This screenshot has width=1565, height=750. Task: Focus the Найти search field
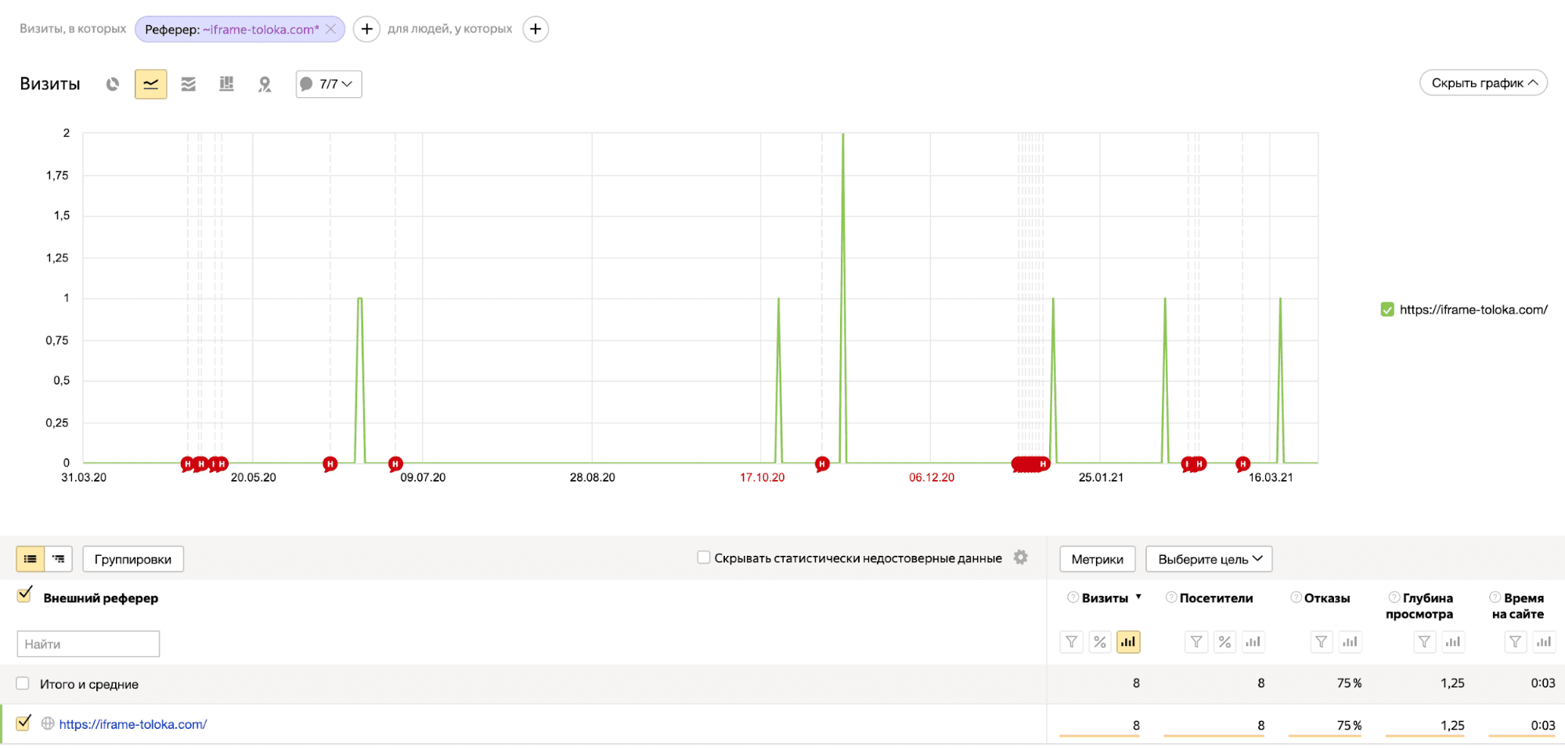point(88,644)
